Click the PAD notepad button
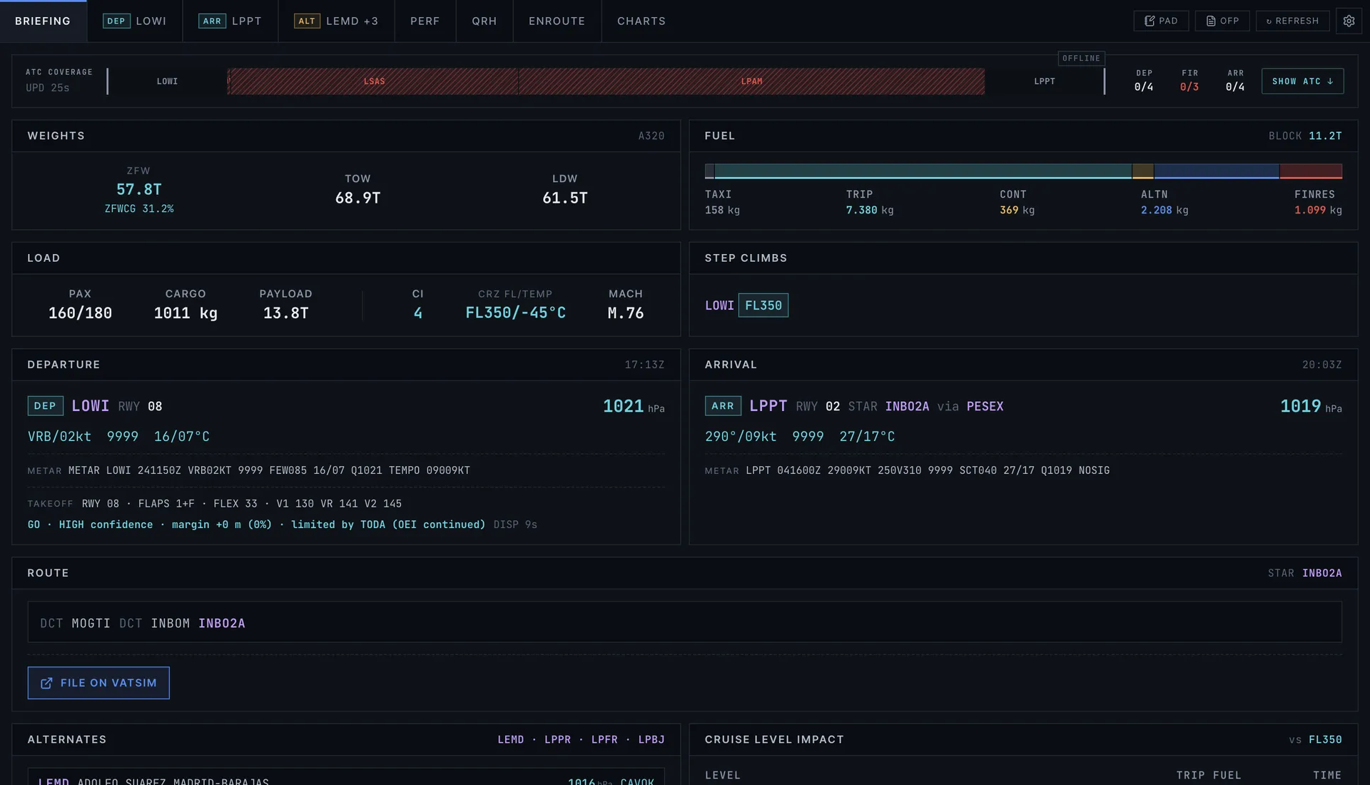 click(1161, 21)
